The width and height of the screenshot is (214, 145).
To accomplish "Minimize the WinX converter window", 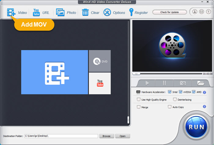I will tap(202, 2).
